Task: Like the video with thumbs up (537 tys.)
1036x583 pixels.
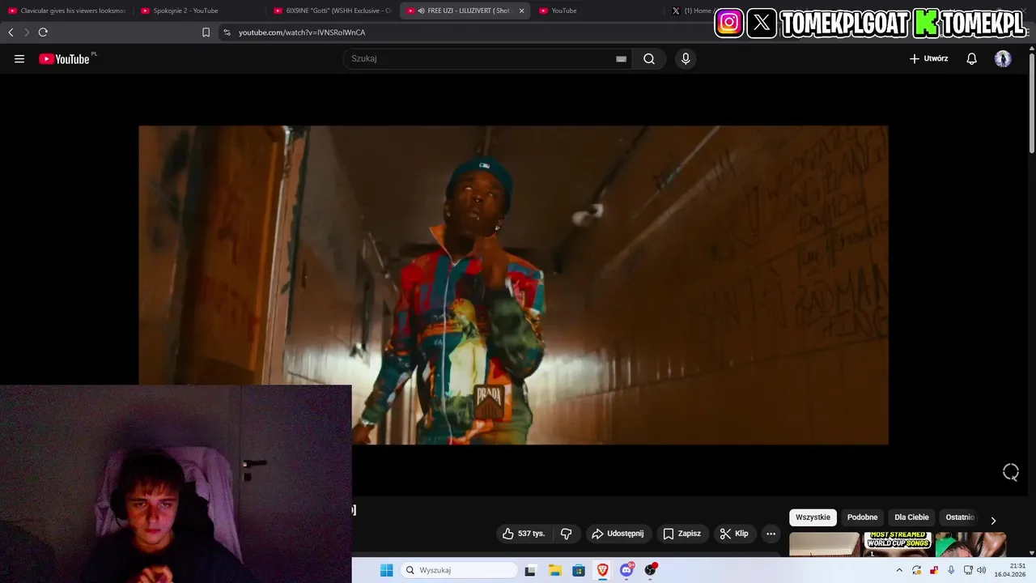Action: 524,534
